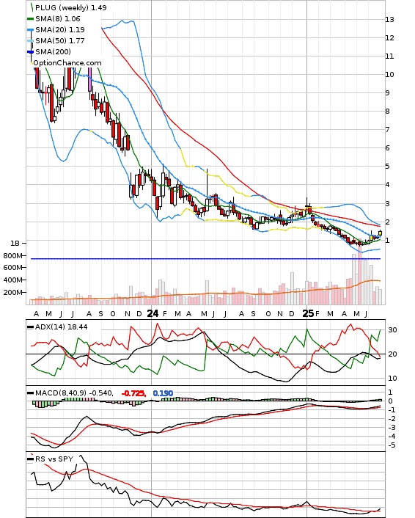The height and width of the screenshot is (518, 415).
Task: Open the OptionChance.com watermark link
Action: point(67,63)
